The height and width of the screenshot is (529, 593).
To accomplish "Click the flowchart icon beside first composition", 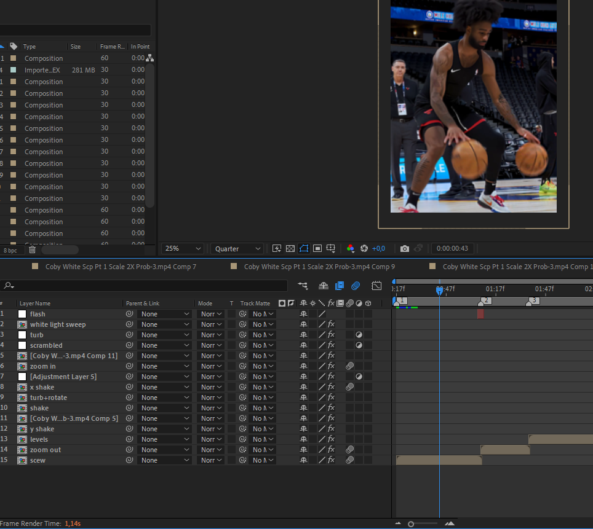I will (x=149, y=58).
